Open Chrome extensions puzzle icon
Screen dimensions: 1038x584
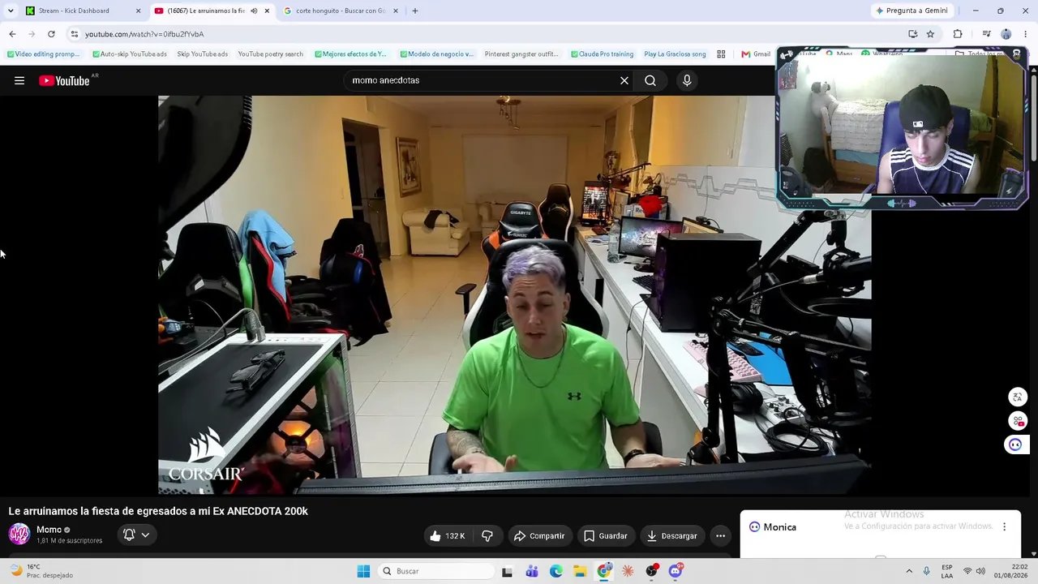[958, 34]
